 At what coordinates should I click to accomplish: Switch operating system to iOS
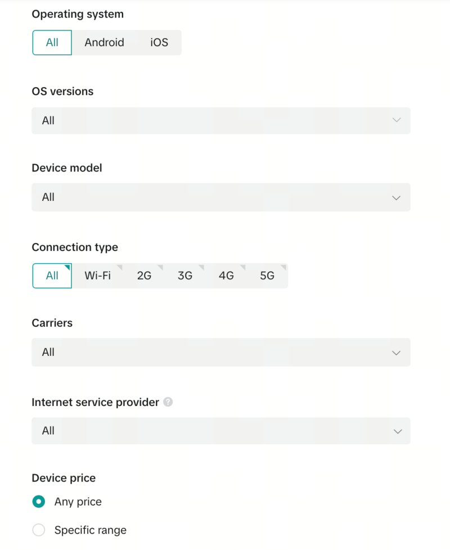pos(158,42)
